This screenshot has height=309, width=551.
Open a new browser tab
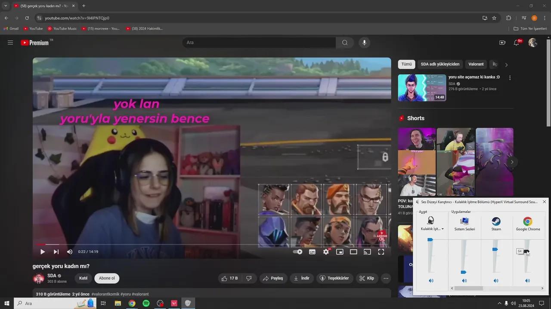pos(84,6)
